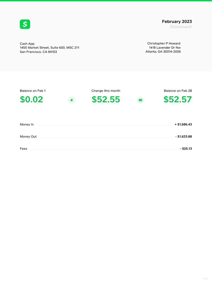Click the Atlanta, GA 30314-2026 line
212x283 pixels.
pyautogui.click(x=163, y=52)
